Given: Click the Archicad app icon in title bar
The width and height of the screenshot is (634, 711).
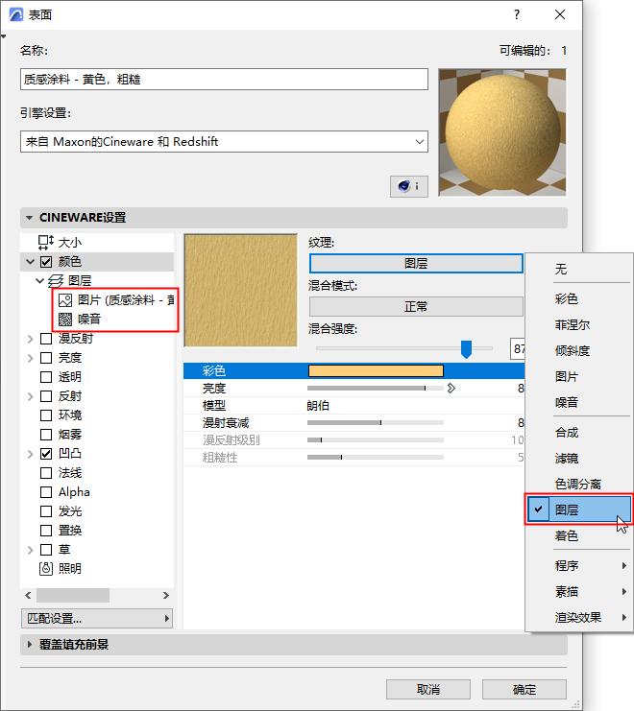Looking at the screenshot, I should click(x=16, y=15).
